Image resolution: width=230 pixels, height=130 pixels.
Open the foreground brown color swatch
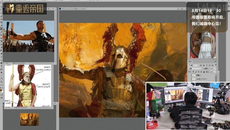point(1,90)
